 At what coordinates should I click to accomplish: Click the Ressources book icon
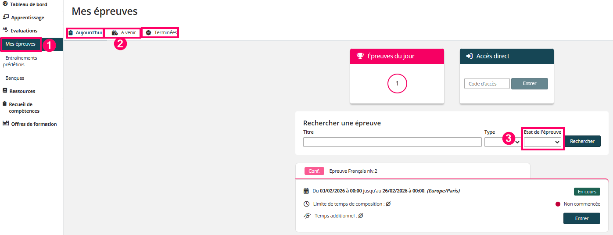[x=5, y=91]
